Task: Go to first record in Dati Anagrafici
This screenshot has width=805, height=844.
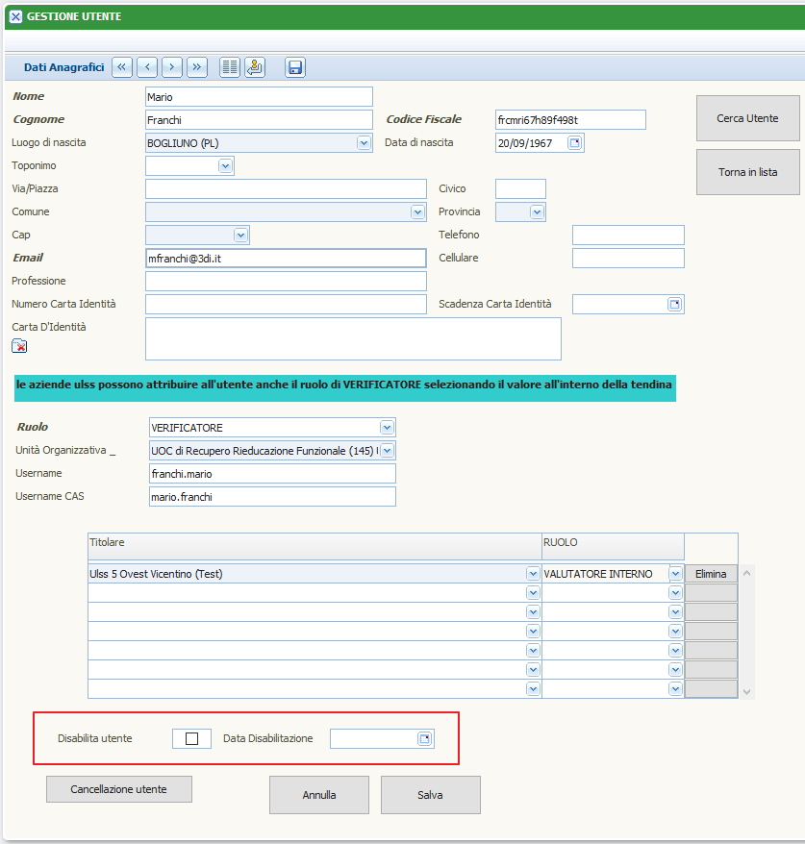Action: (122, 67)
